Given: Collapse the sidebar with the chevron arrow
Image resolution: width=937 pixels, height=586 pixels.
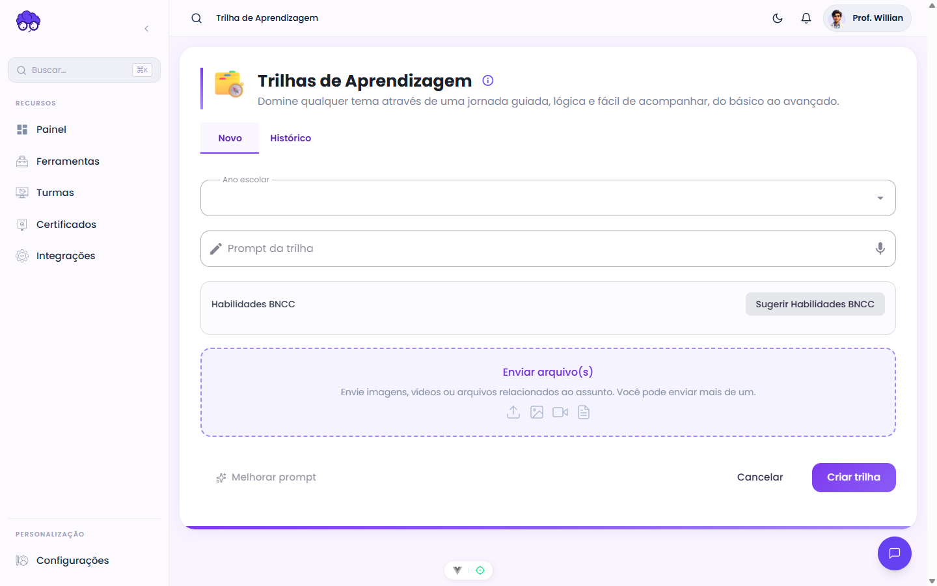Looking at the screenshot, I should [x=146, y=29].
